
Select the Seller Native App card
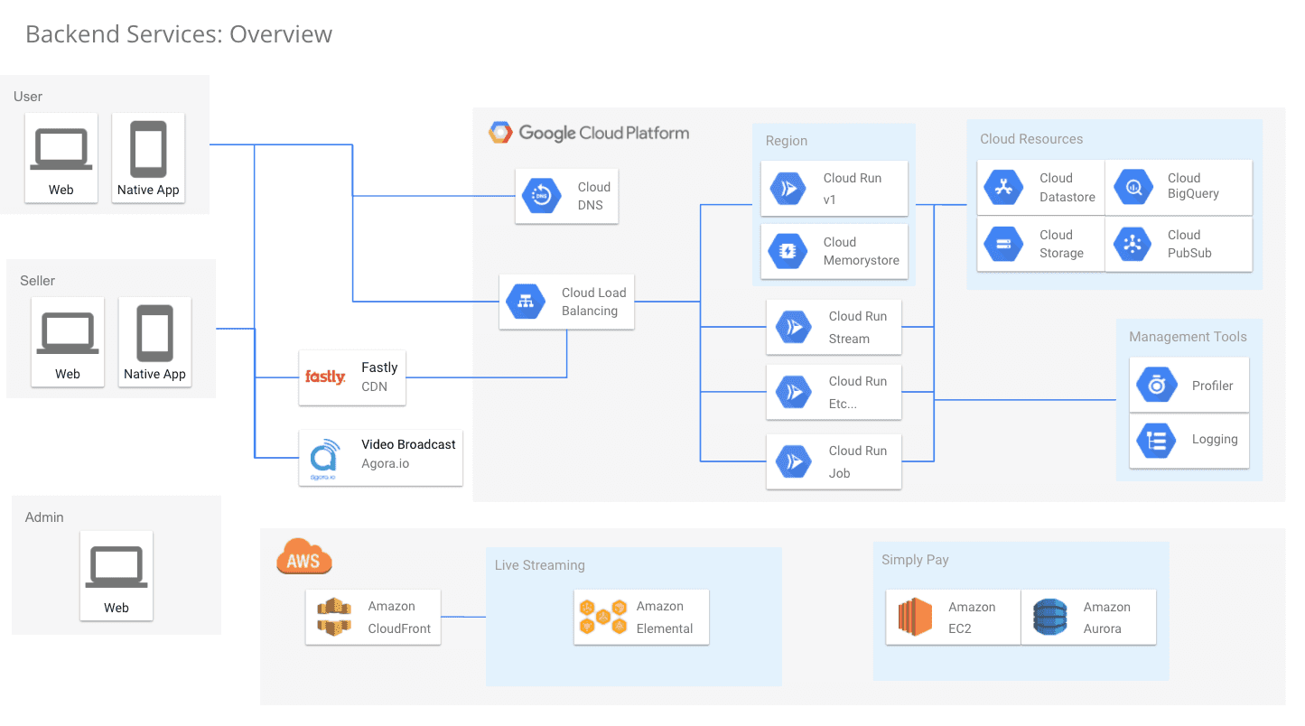click(x=154, y=342)
